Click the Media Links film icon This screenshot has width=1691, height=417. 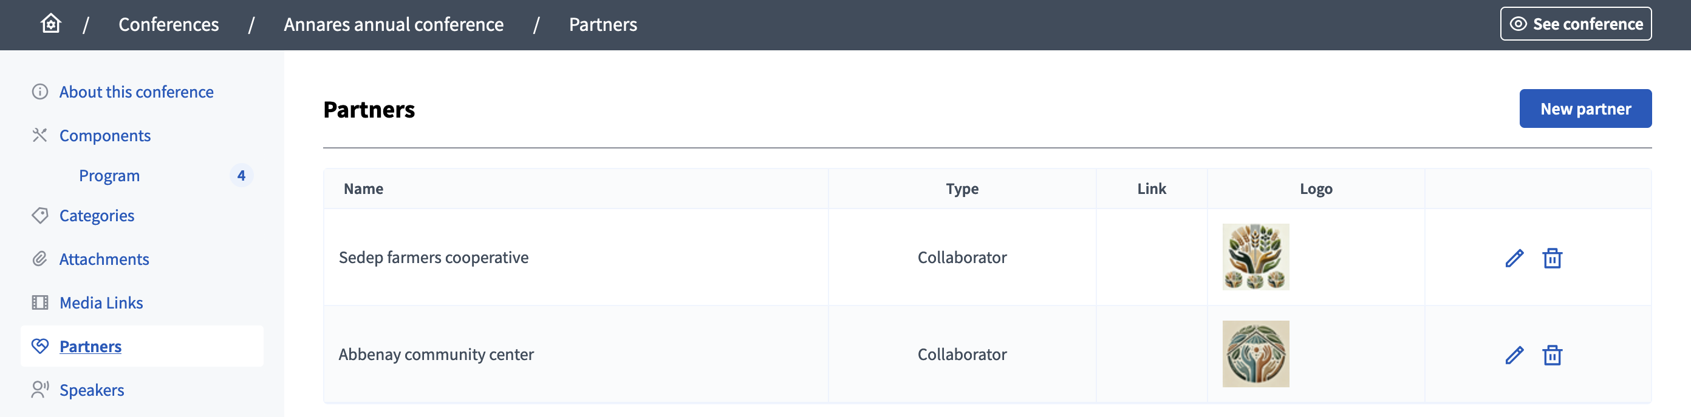pyautogui.click(x=40, y=302)
